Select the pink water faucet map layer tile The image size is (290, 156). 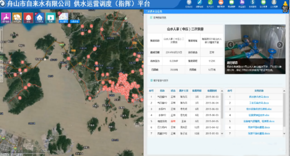click(6, 18)
